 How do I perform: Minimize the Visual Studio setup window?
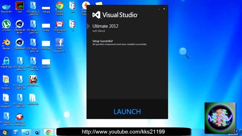pos(159,9)
